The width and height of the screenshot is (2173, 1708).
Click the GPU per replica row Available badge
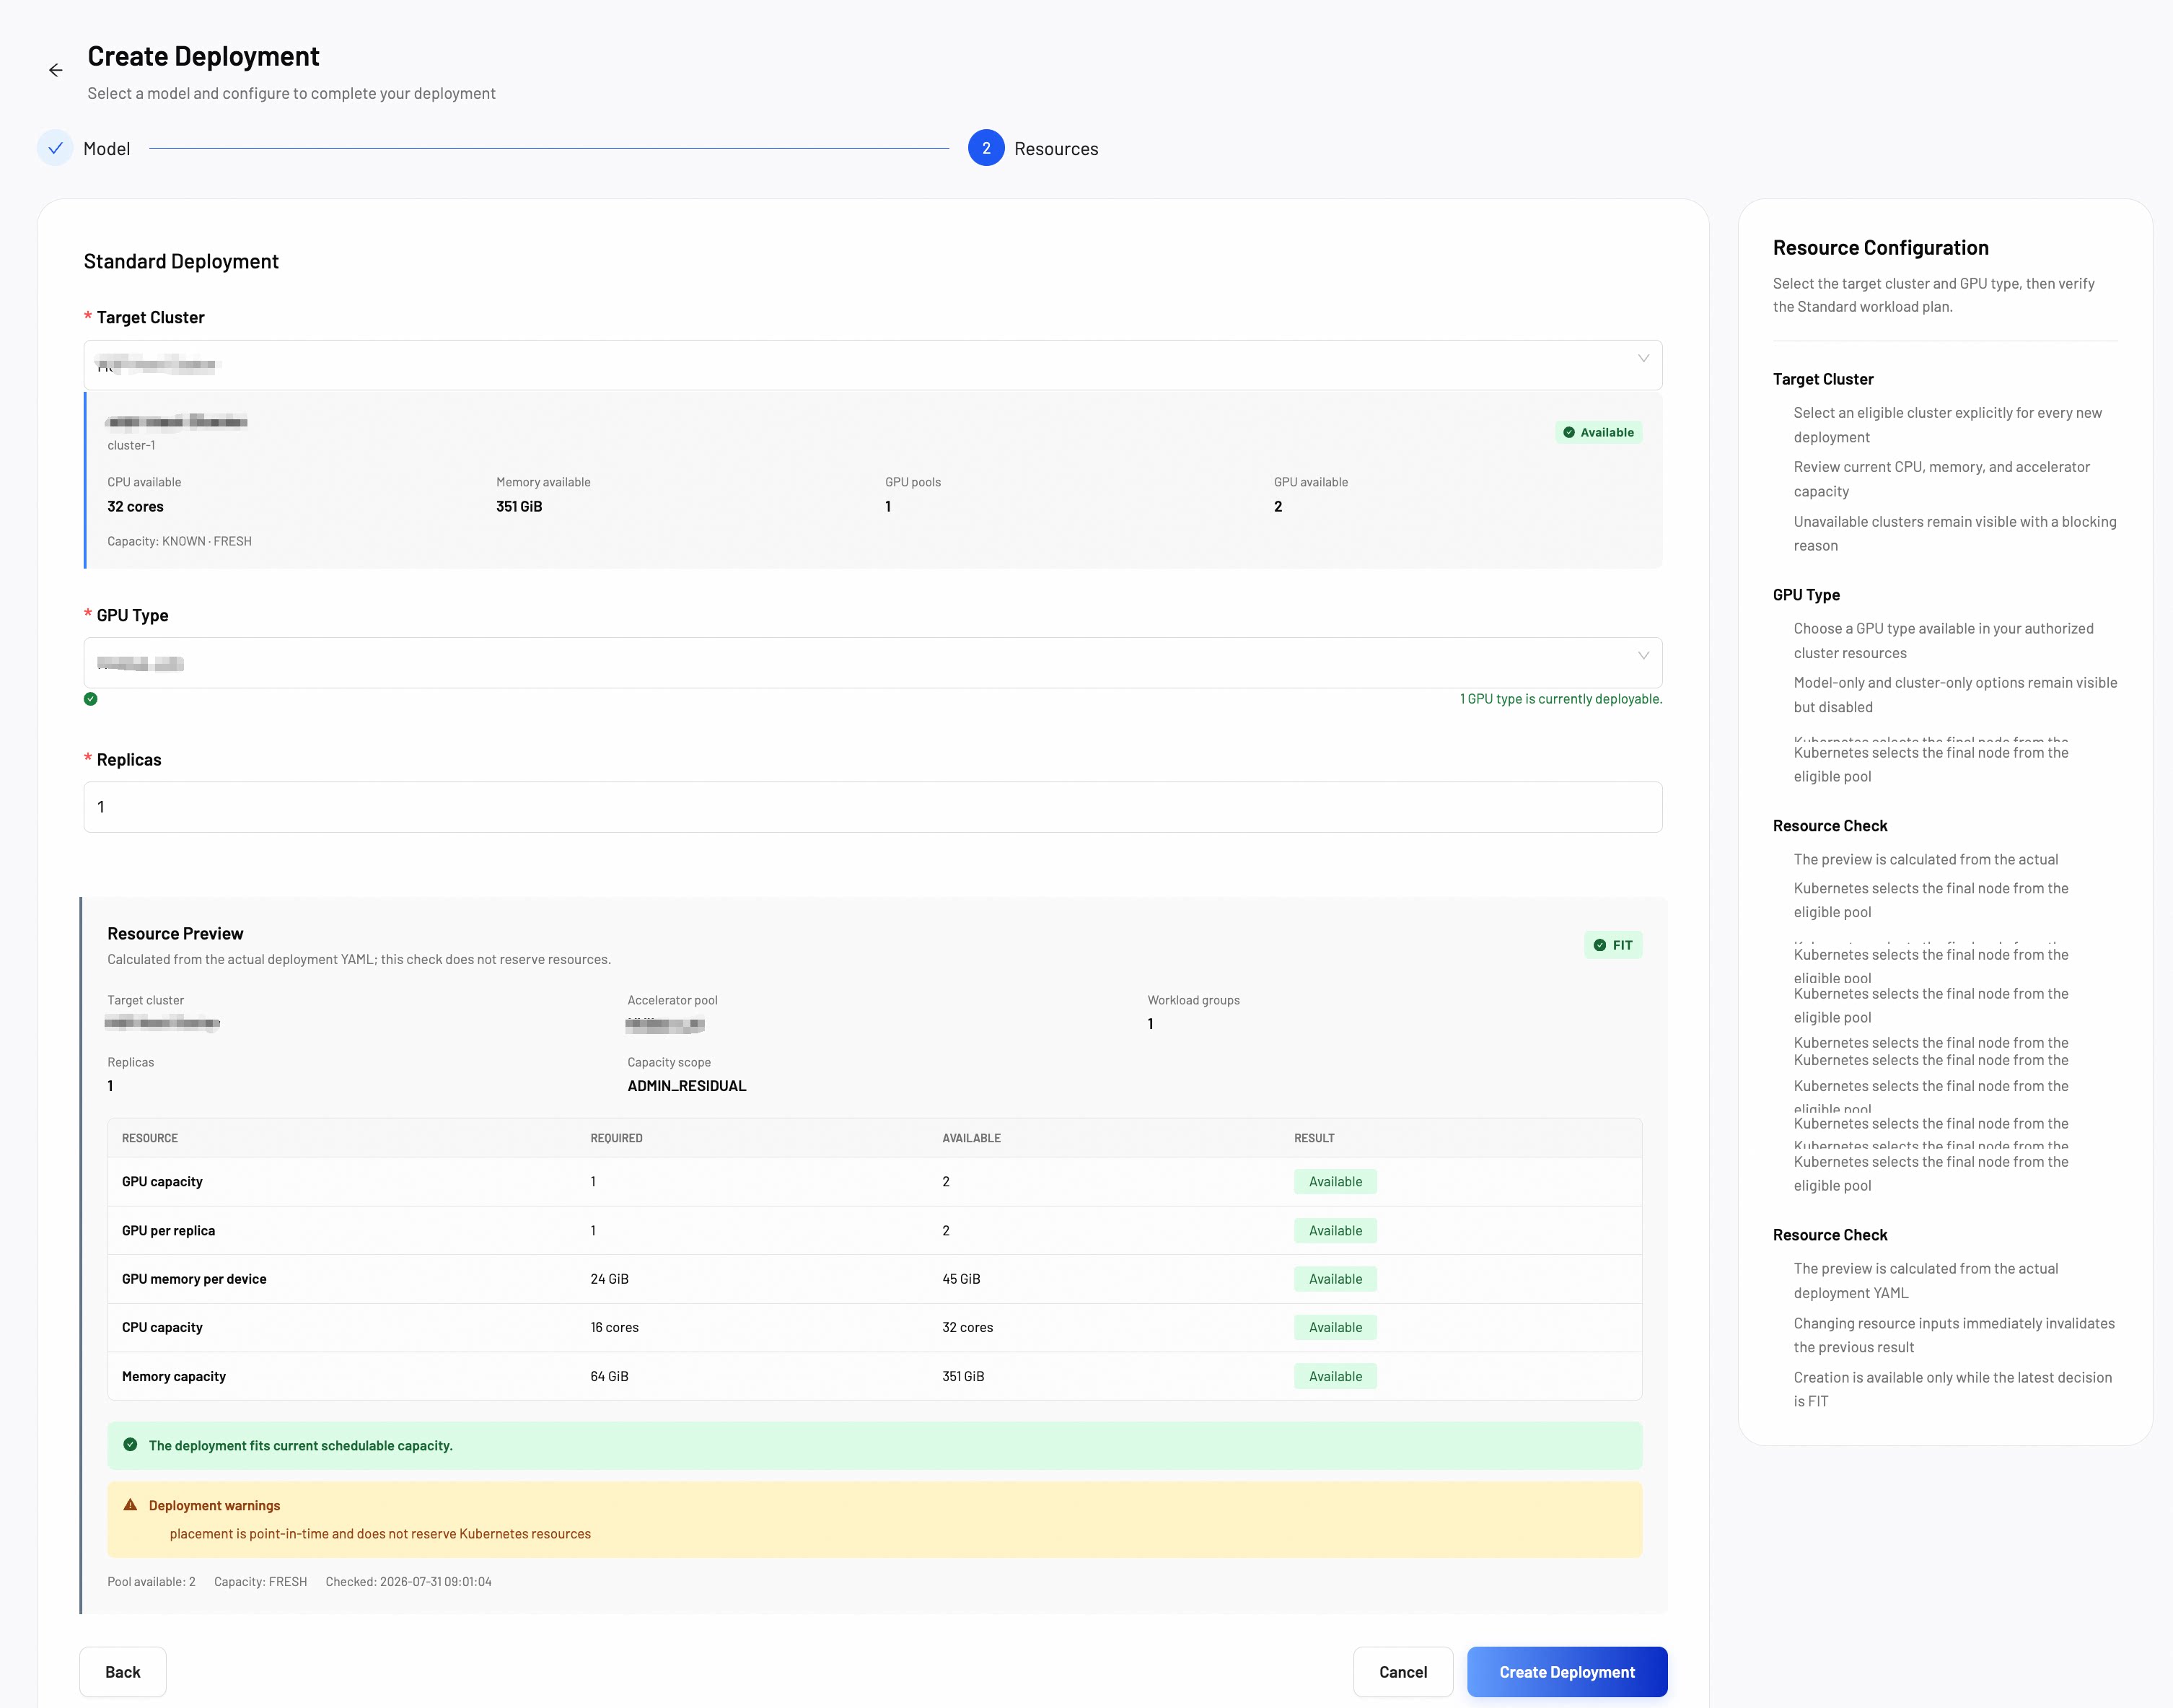coord(1335,1231)
